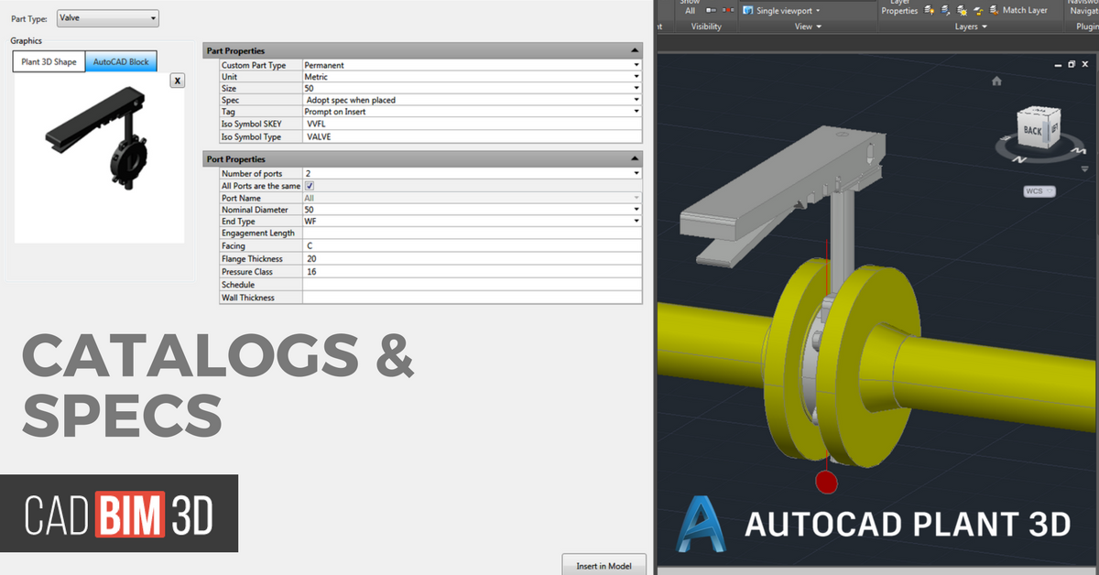Restore the drawing viewport window

tap(1072, 64)
